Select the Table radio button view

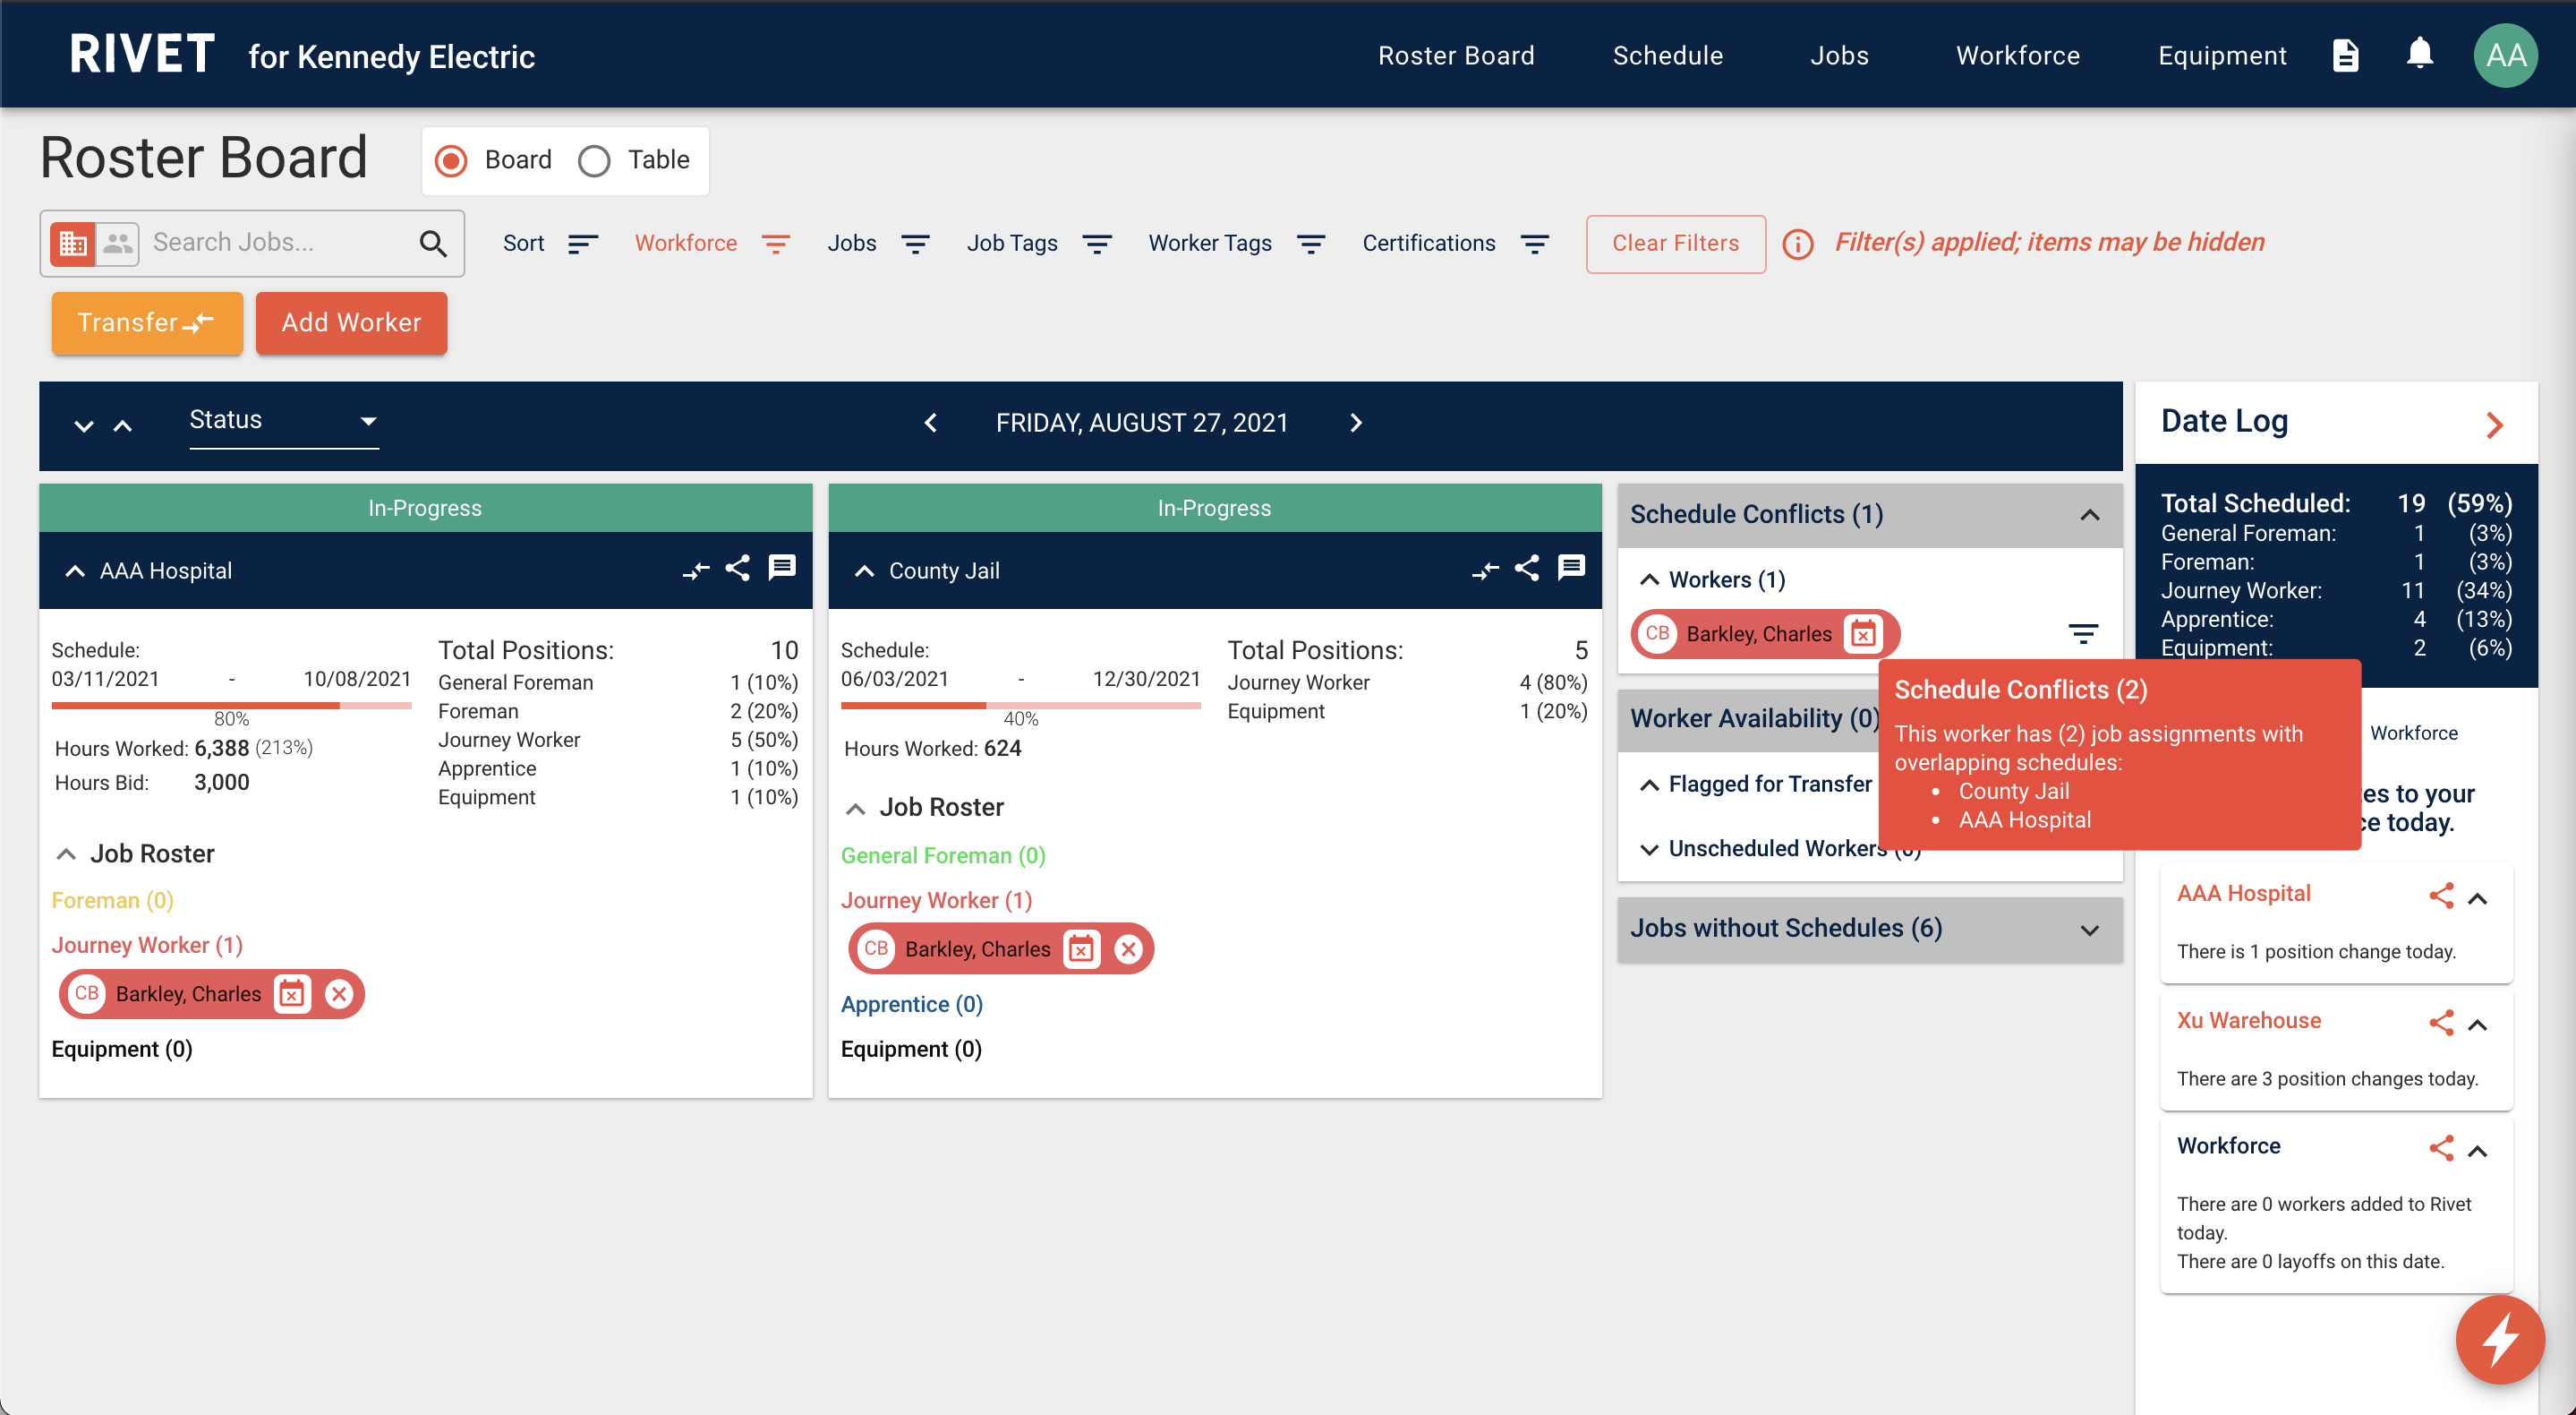(594, 160)
